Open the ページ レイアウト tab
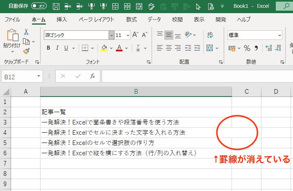Viewport: 293px width, 191px height. (x=96, y=19)
